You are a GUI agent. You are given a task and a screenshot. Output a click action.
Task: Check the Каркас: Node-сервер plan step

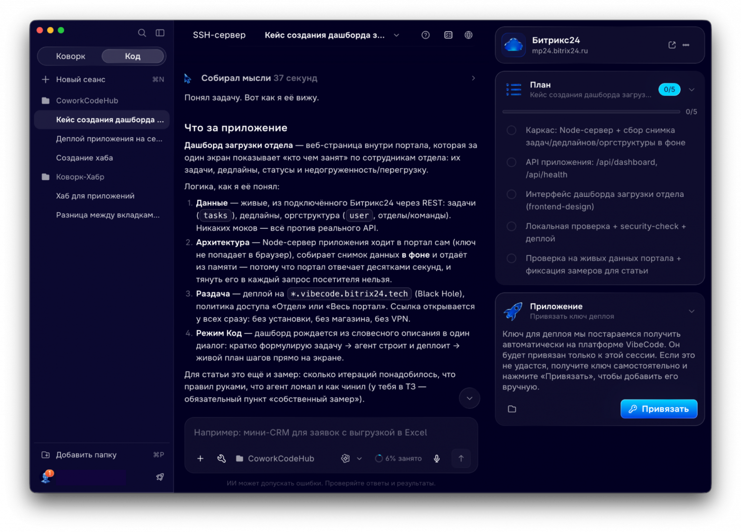(511, 131)
